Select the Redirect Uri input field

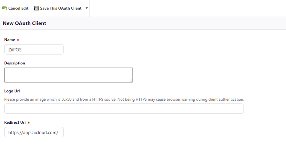(x=34, y=132)
